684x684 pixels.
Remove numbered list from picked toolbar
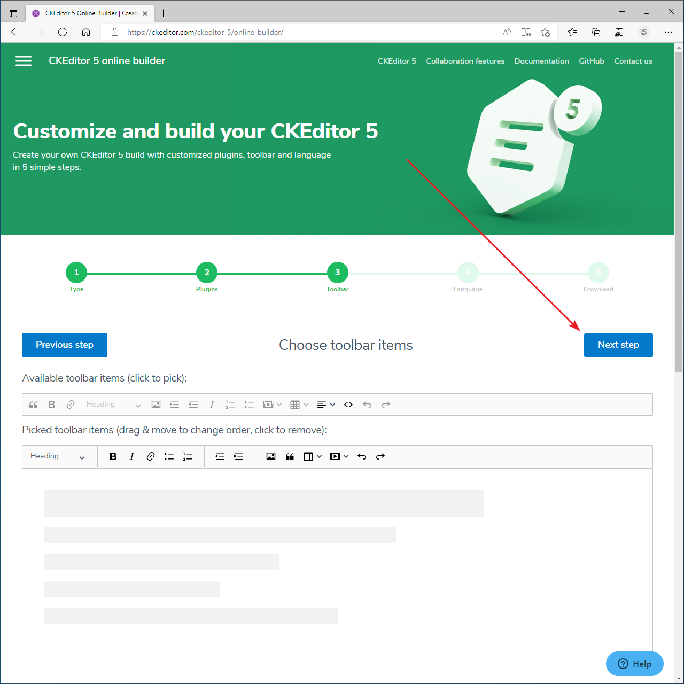188,456
